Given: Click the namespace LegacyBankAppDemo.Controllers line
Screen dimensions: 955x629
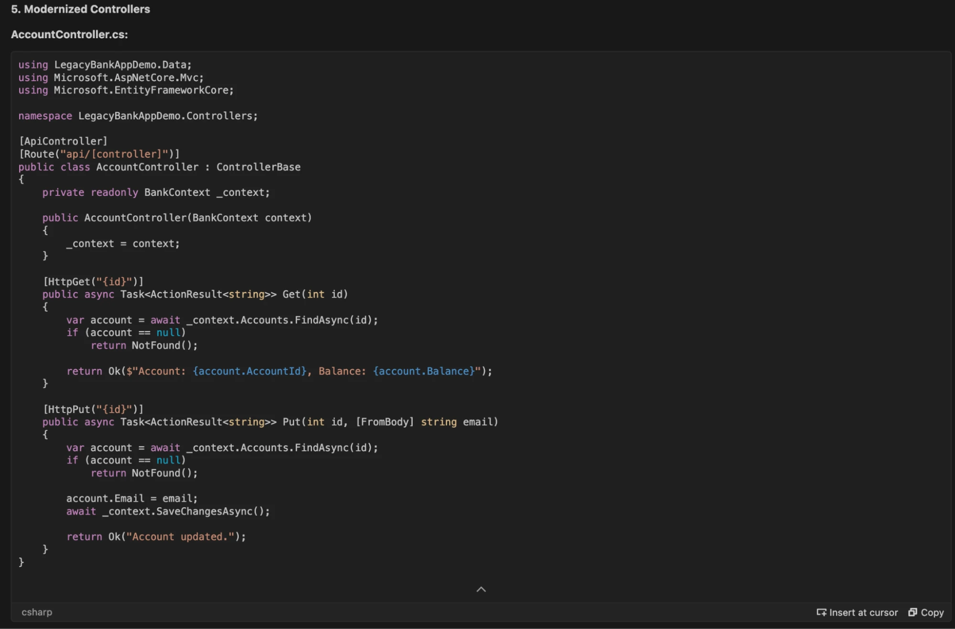Looking at the screenshot, I should pyautogui.click(x=138, y=116).
